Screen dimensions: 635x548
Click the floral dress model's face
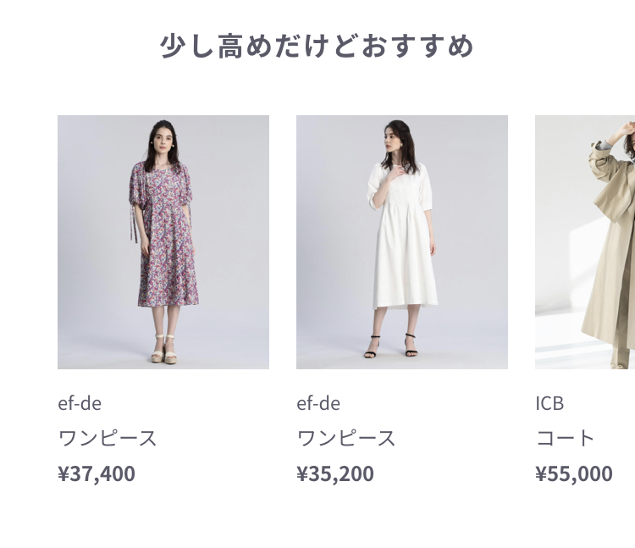[x=164, y=139]
